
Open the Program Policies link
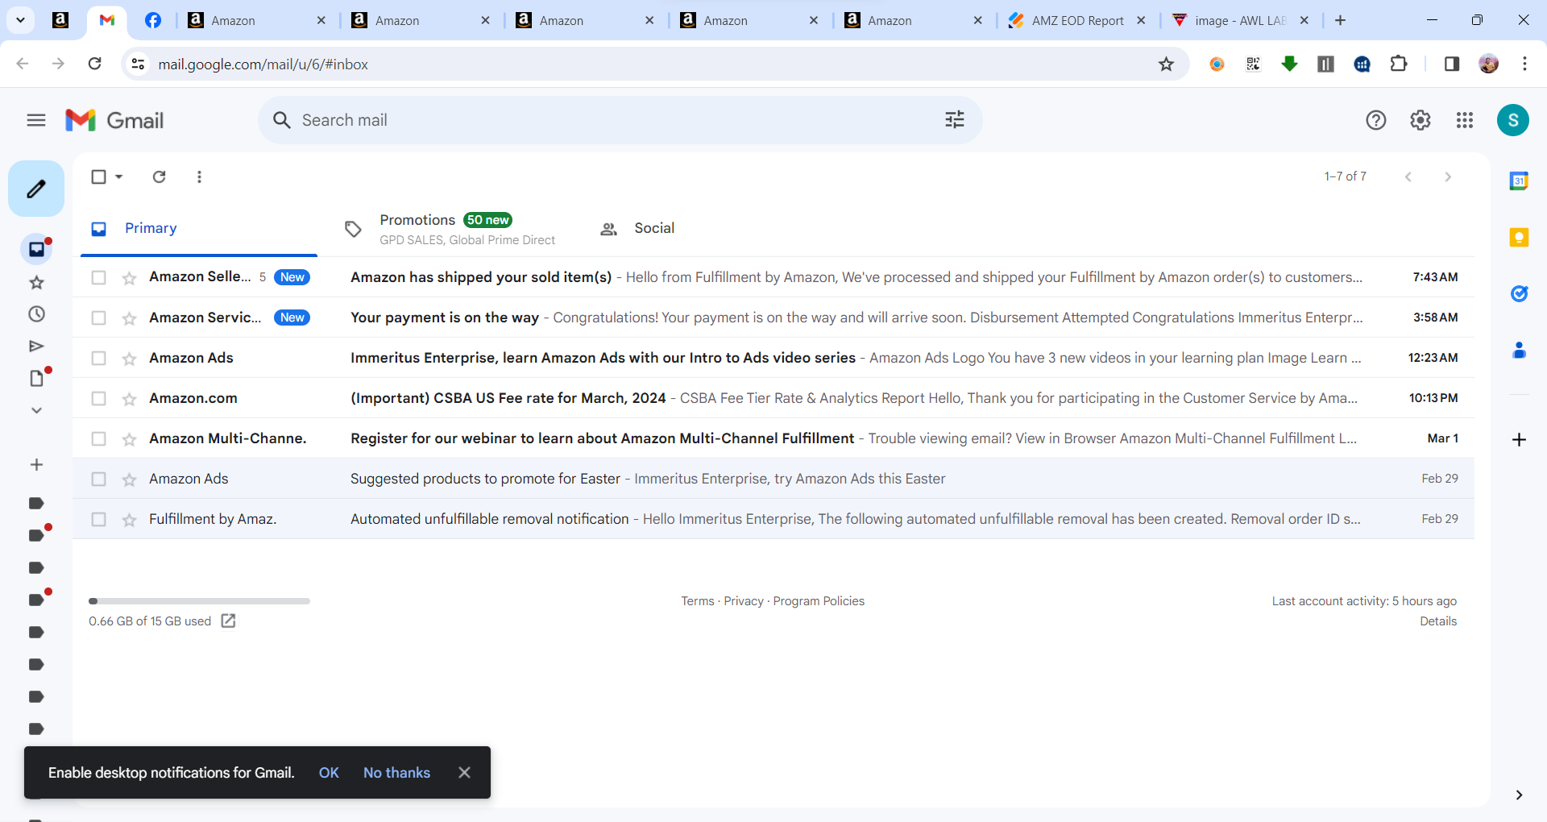(819, 601)
